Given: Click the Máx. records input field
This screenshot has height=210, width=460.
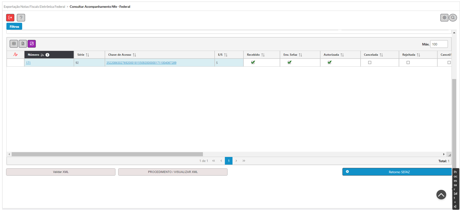Looking at the screenshot, I should click(x=439, y=44).
